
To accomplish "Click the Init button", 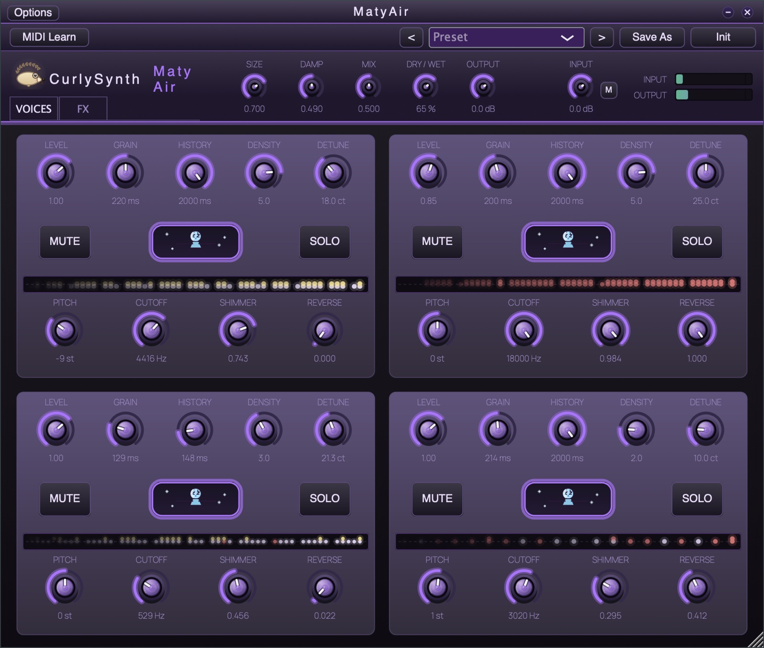I will click(x=723, y=37).
